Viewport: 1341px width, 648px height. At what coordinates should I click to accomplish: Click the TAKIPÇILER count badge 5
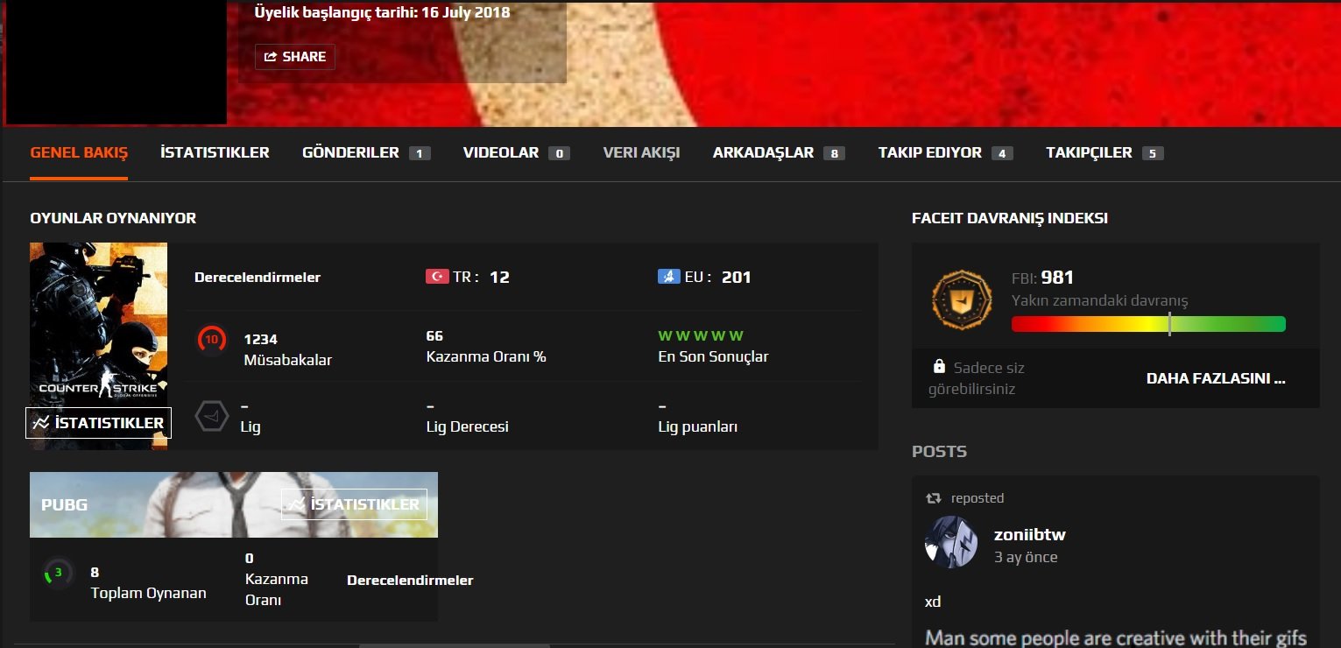point(1153,153)
